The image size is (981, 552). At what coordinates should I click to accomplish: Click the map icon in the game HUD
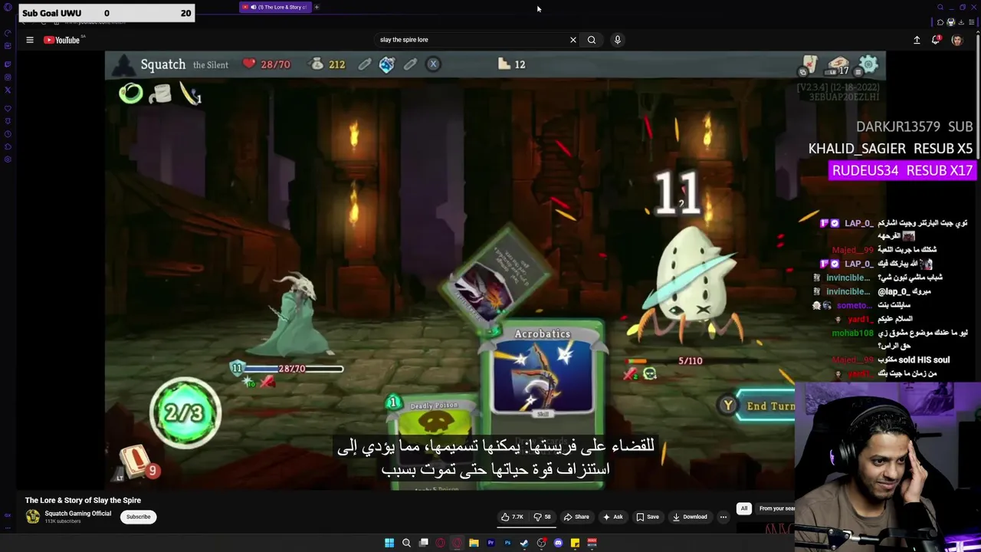click(810, 65)
